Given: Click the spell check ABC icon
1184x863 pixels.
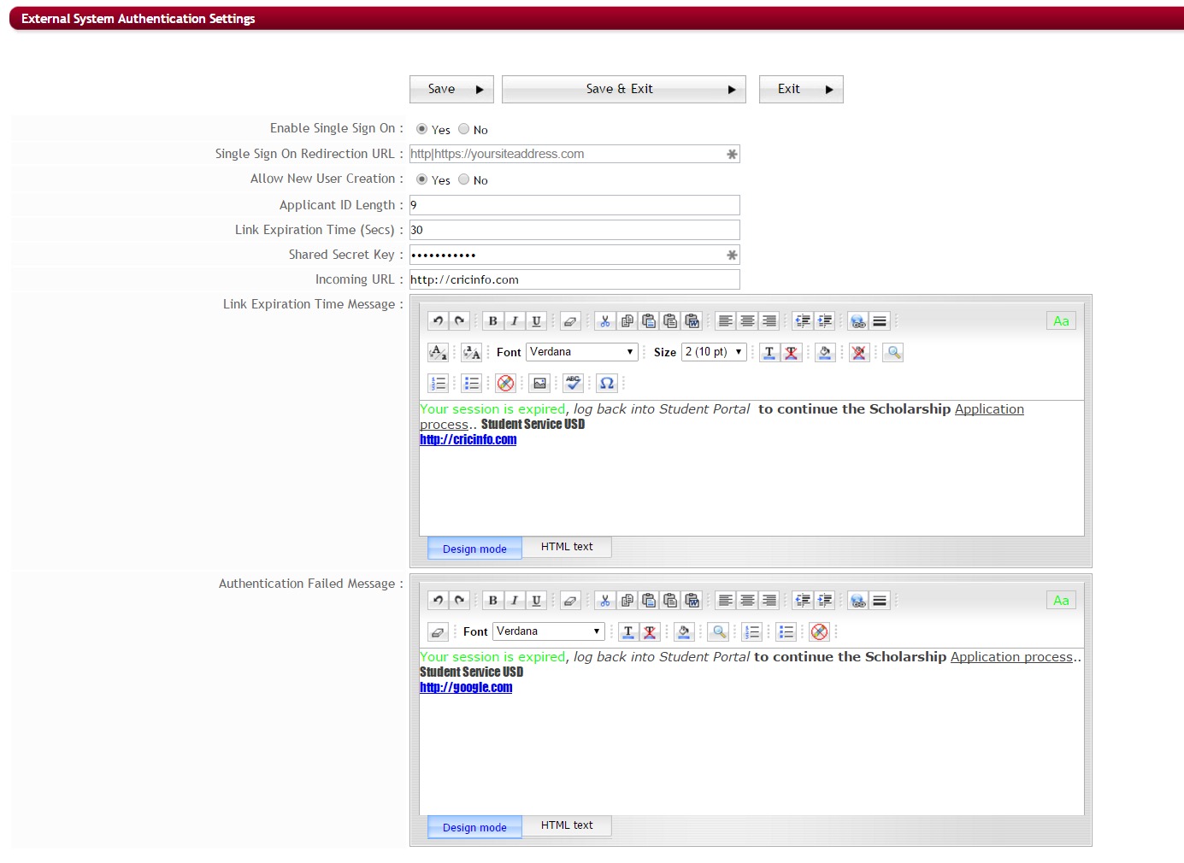Looking at the screenshot, I should click(x=573, y=384).
